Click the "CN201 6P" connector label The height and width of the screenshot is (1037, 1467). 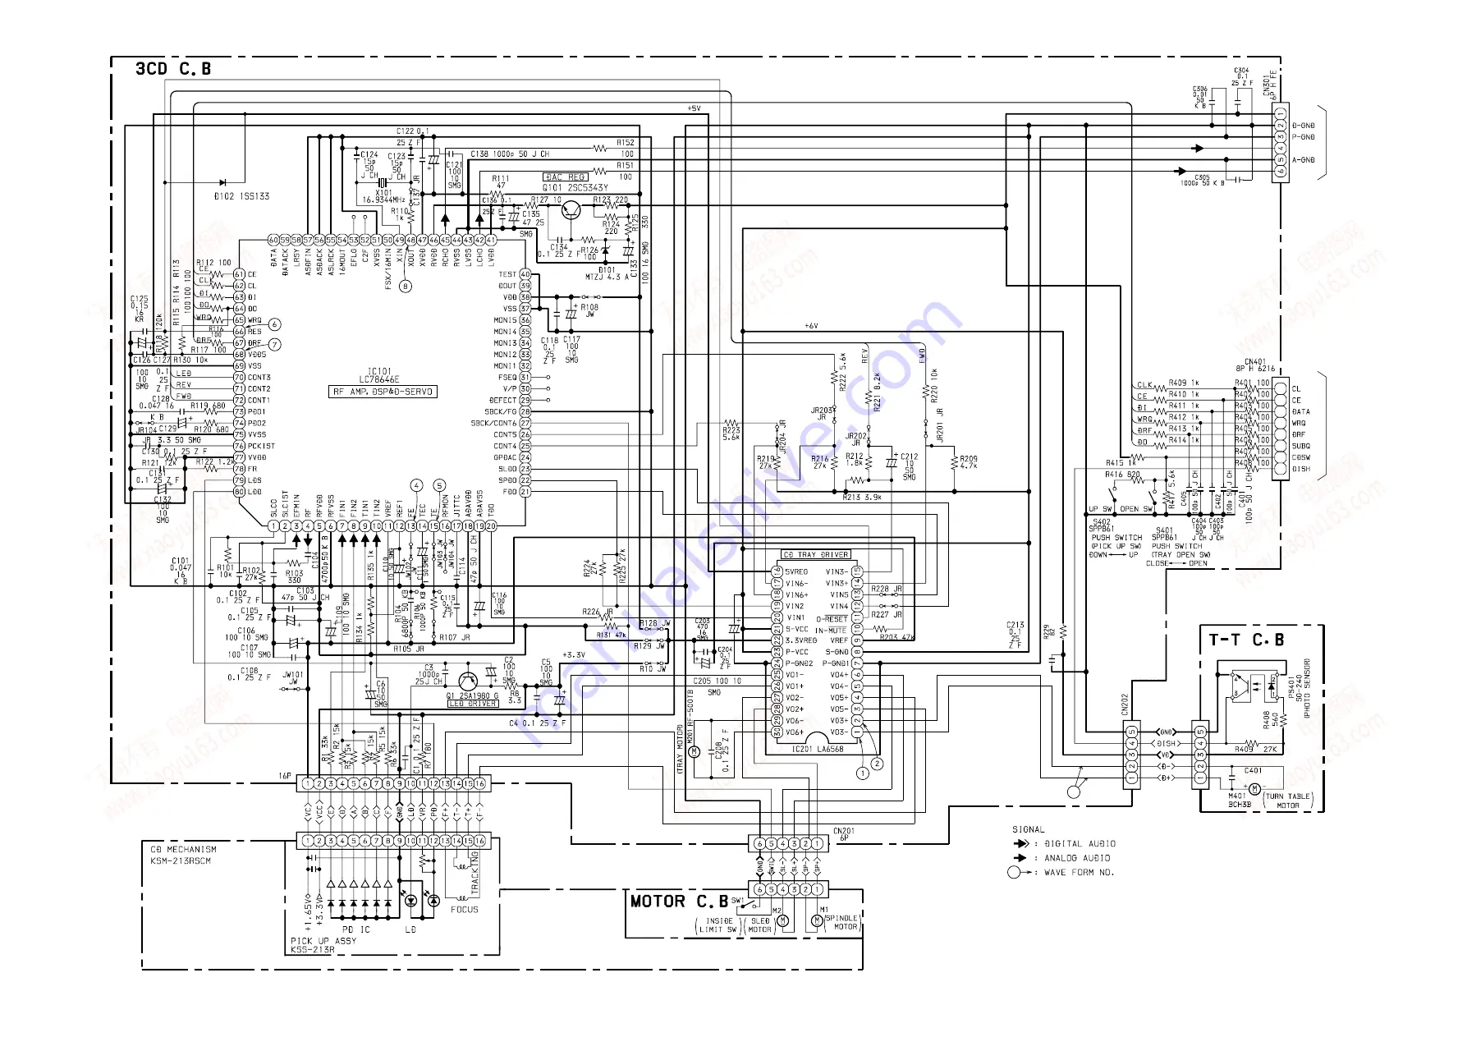(x=843, y=835)
